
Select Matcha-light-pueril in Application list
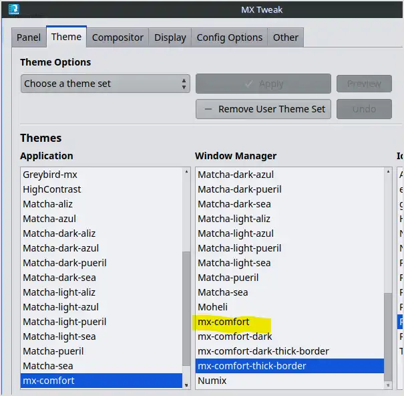[102, 322]
